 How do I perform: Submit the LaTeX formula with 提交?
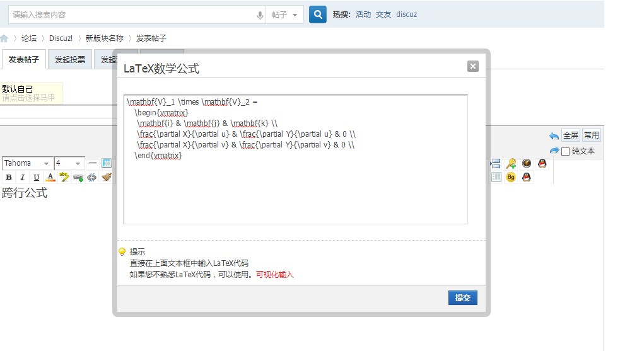pyautogui.click(x=462, y=298)
